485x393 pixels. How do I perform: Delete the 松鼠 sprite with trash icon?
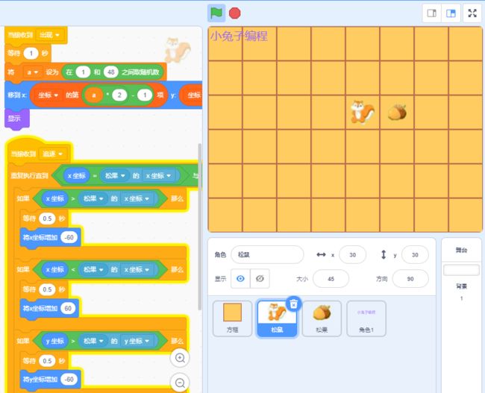pyautogui.click(x=293, y=304)
